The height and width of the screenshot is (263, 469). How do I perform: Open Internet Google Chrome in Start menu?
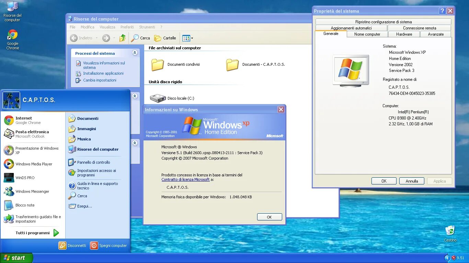pos(33,120)
